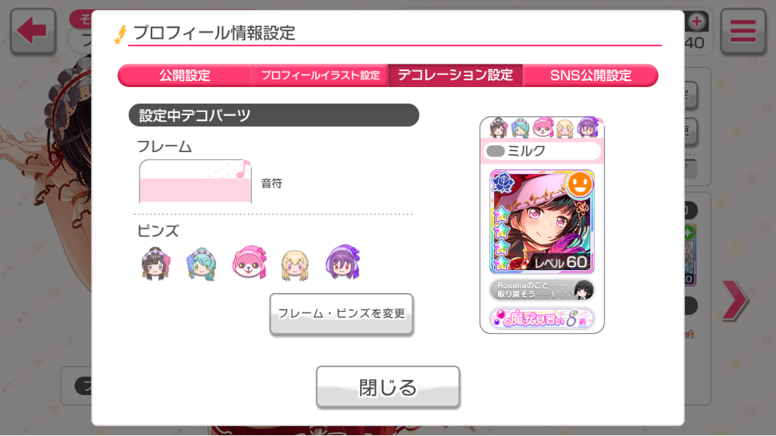Open the hamburger menu icon

coord(743,30)
